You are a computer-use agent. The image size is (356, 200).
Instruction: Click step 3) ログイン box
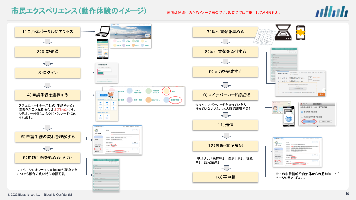pyautogui.click(x=48, y=73)
